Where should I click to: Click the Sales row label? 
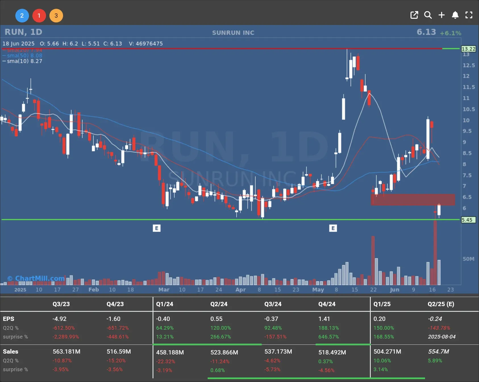tap(11, 352)
